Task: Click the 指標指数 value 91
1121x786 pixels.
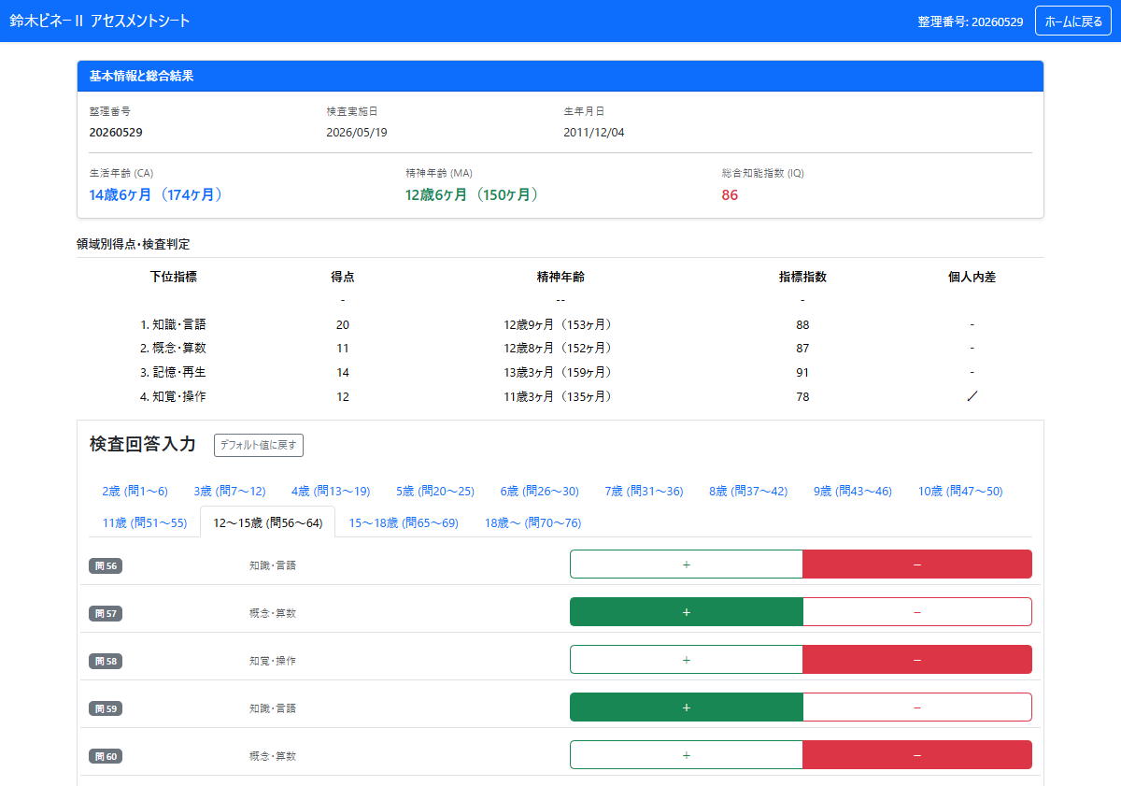Action: [802, 372]
